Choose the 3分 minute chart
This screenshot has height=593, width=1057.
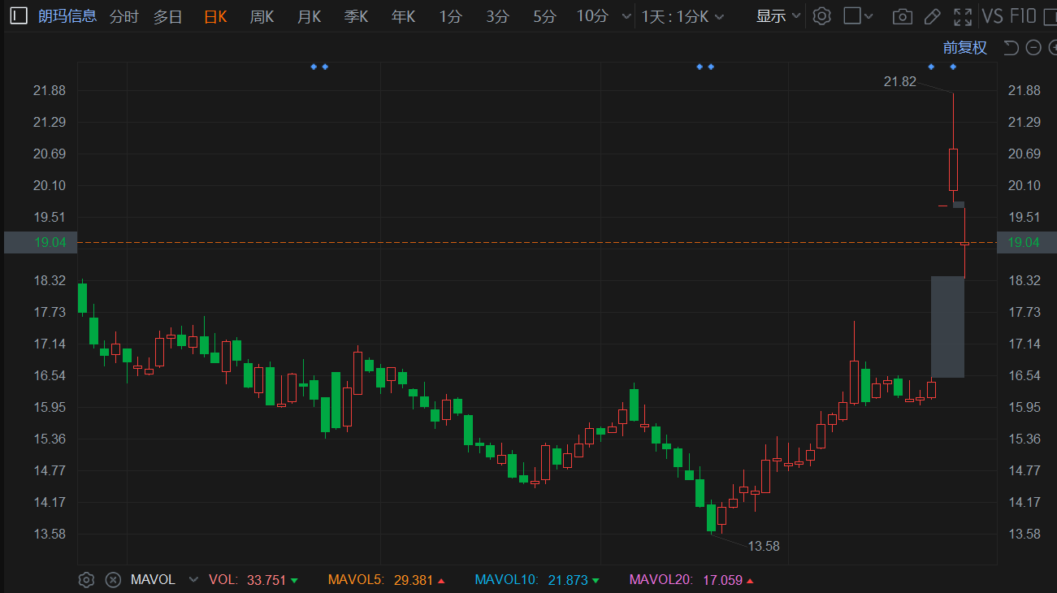[x=497, y=16]
